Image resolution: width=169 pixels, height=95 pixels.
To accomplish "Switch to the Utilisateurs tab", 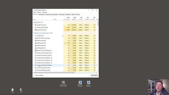I will pyautogui.click(x=68, y=15).
